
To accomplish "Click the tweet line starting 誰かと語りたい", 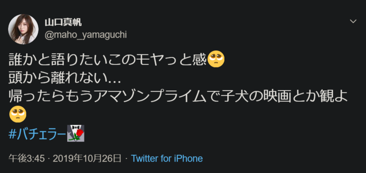I will click(x=117, y=60).
